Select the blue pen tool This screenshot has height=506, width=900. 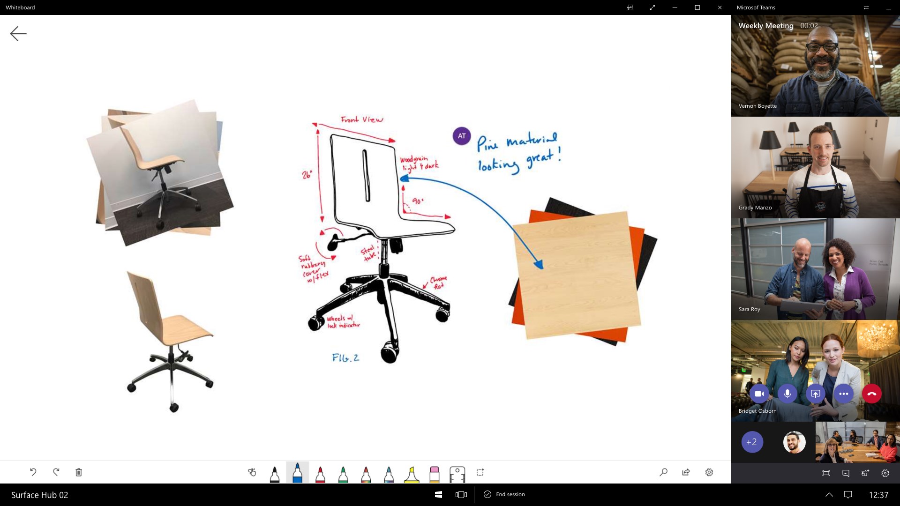[297, 472]
